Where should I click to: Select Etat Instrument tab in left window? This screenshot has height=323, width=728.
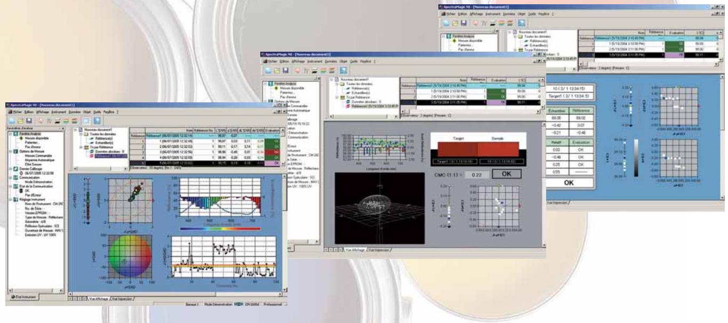click(24, 296)
